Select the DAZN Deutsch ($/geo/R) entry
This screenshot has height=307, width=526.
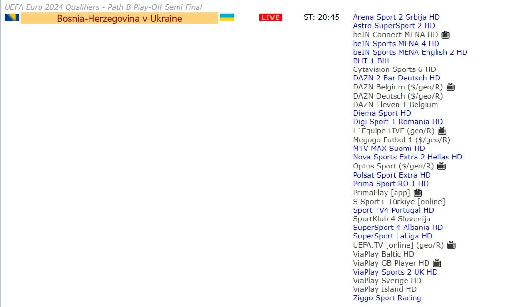pos(398,96)
